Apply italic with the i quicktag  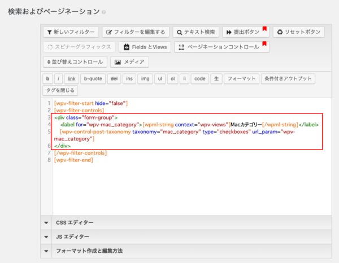tap(59, 79)
